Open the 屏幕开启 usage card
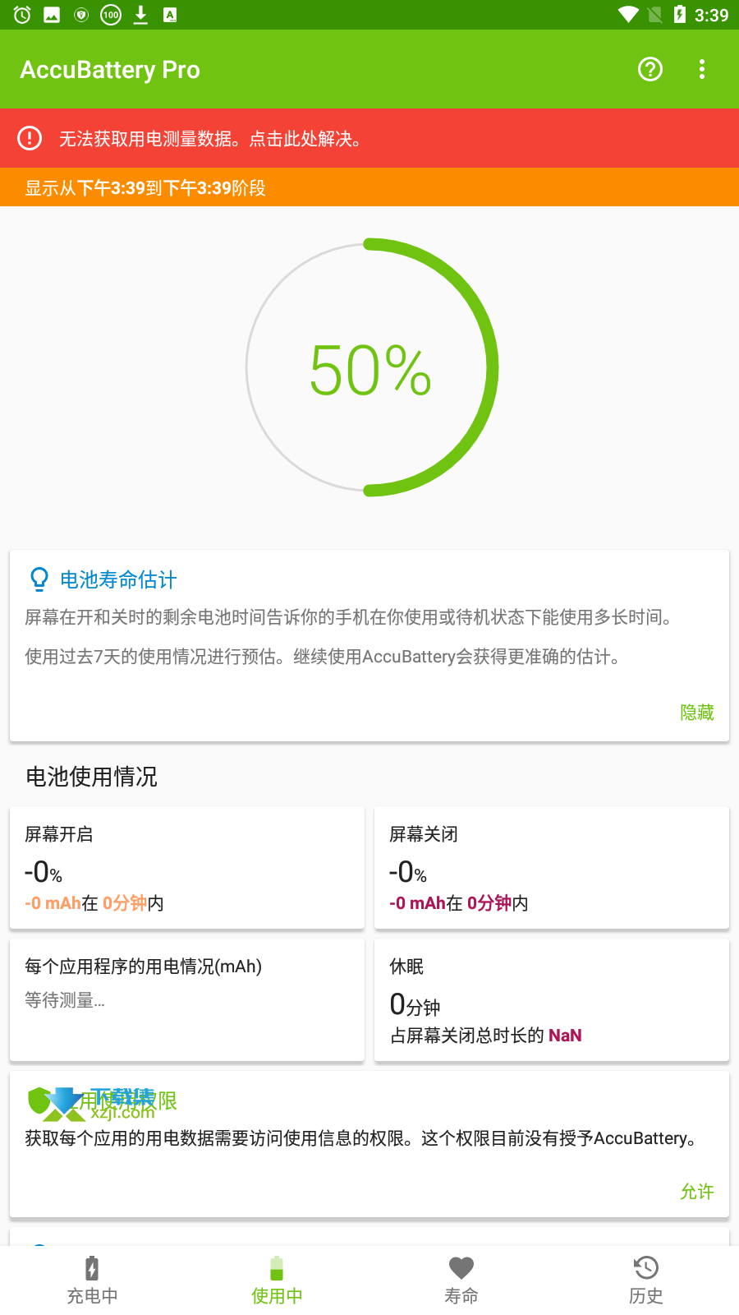739x1315 pixels. (x=187, y=868)
